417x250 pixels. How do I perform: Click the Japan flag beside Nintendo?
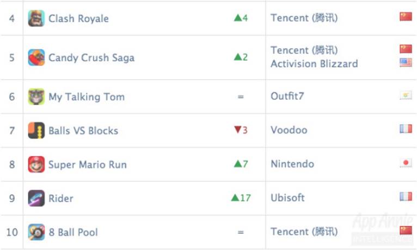coord(406,163)
